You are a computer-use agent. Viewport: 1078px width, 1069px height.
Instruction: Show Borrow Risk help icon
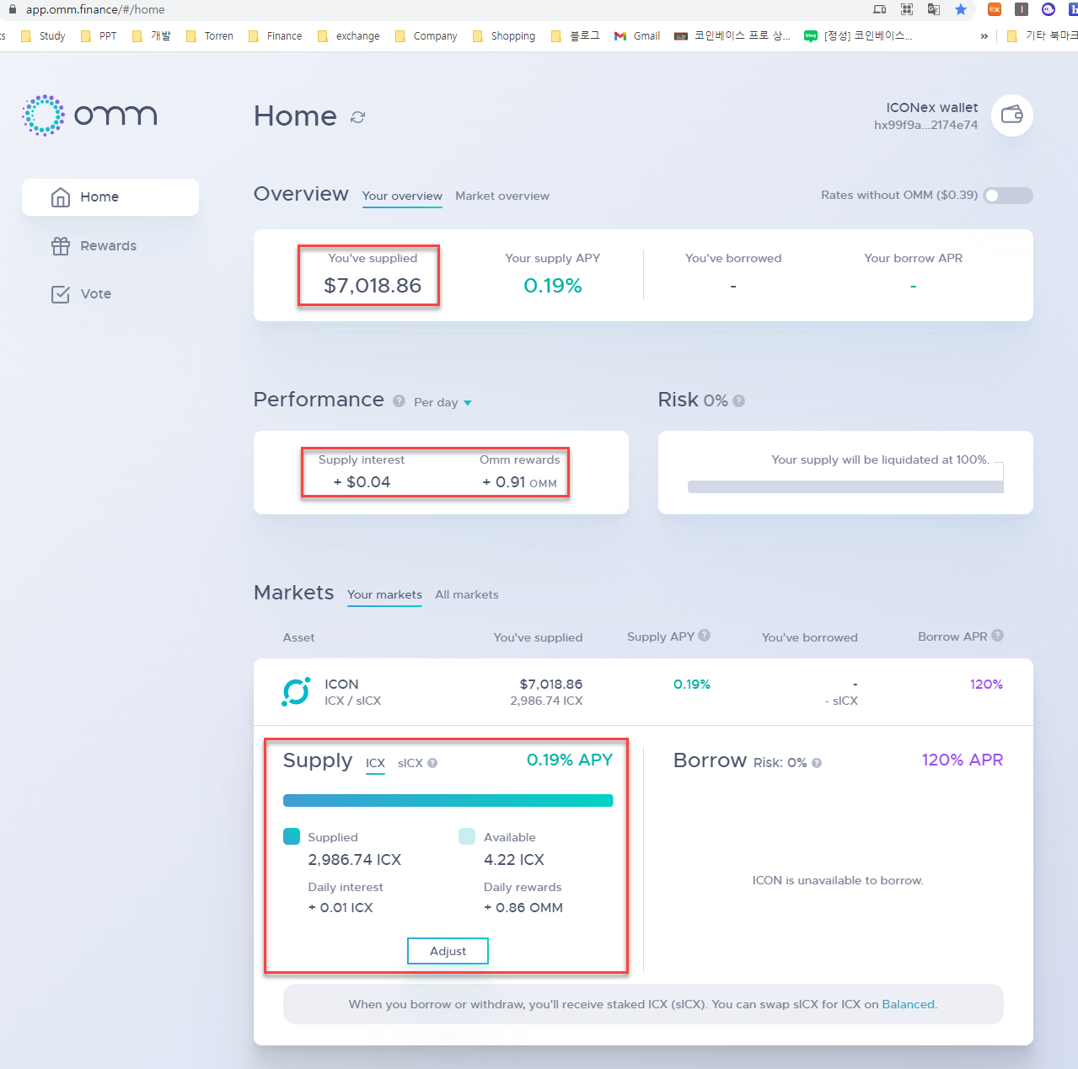pyautogui.click(x=817, y=763)
